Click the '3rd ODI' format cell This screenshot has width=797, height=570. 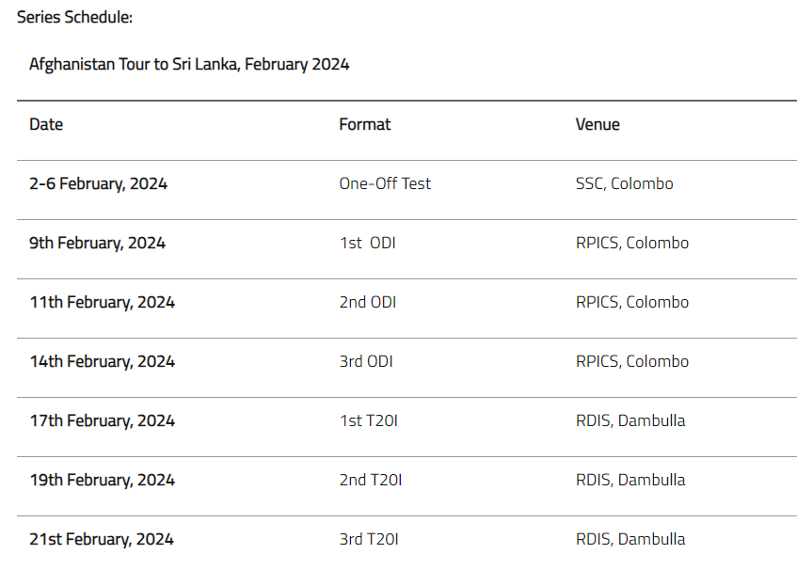click(366, 361)
